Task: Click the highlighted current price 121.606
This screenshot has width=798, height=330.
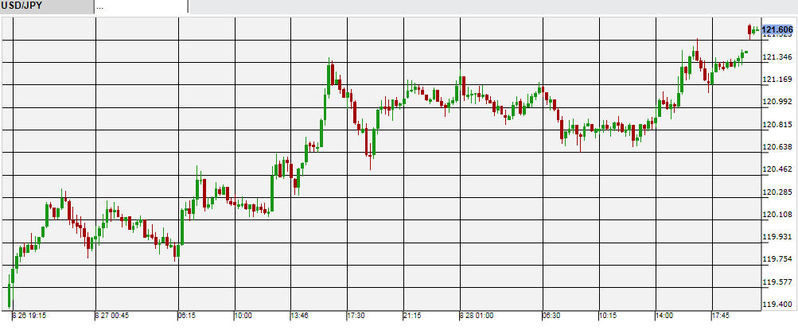Action: point(777,30)
